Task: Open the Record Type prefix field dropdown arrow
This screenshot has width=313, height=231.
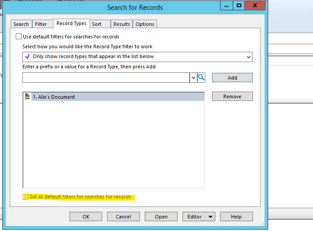Action: [x=193, y=77]
